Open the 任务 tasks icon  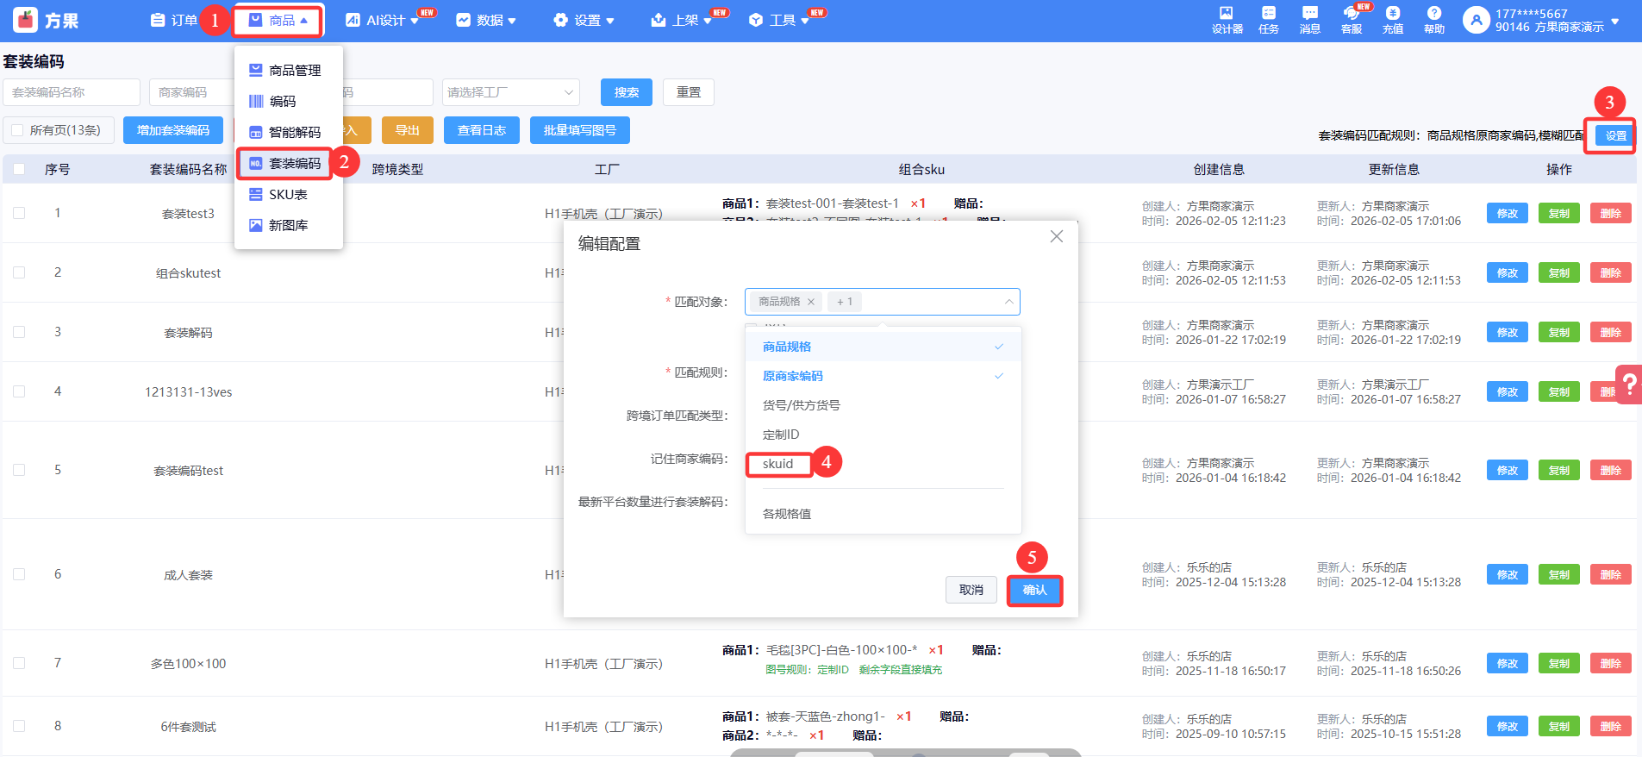click(1268, 19)
